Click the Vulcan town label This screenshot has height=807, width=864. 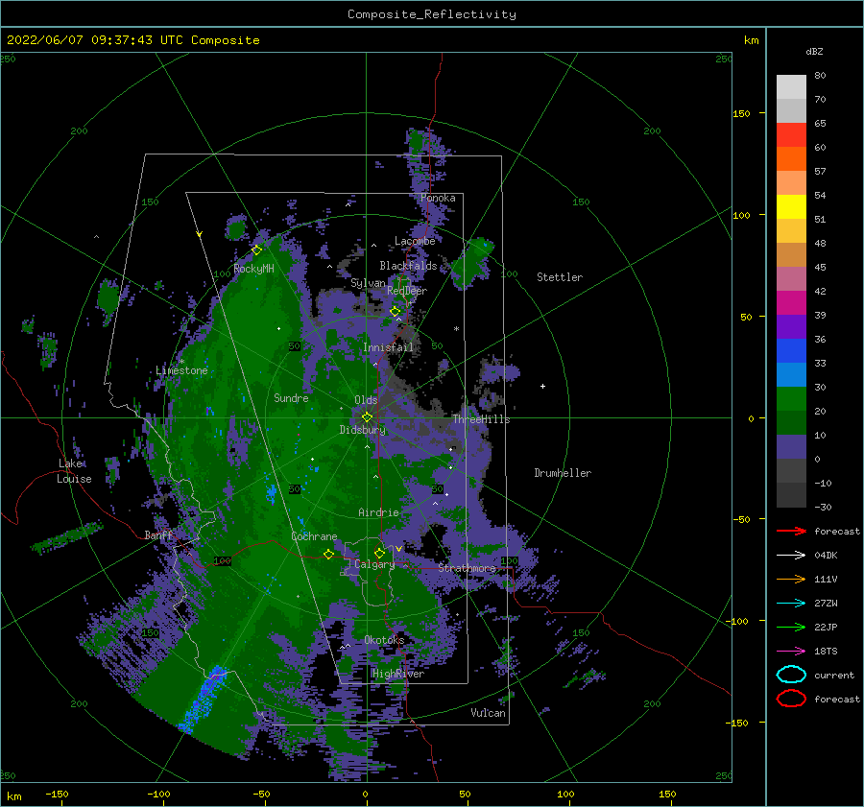coord(488,712)
